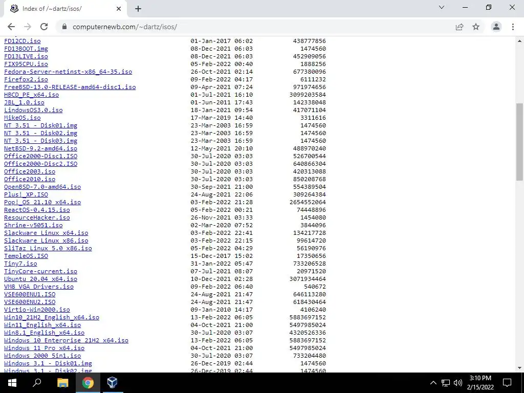Viewport: 524px width, 393px height.
Task: Open Win10_21H2_English_x64.iso link
Action: pos(52,317)
